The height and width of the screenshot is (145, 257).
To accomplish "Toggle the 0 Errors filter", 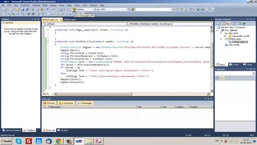I will 49,103.
